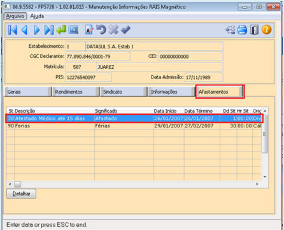Click Data Início 29/01/2007 cell
The image size is (284, 230).
click(x=169, y=126)
